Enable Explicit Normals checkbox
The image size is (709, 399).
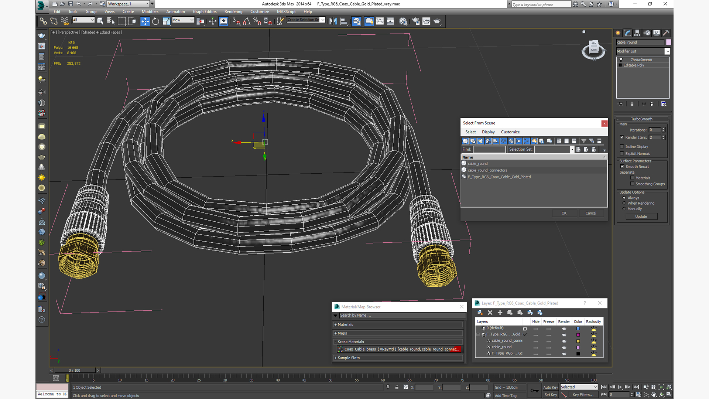pyautogui.click(x=622, y=154)
